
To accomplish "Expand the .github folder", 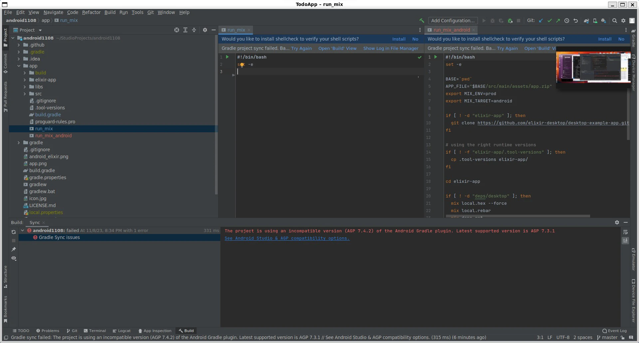I will tap(19, 45).
